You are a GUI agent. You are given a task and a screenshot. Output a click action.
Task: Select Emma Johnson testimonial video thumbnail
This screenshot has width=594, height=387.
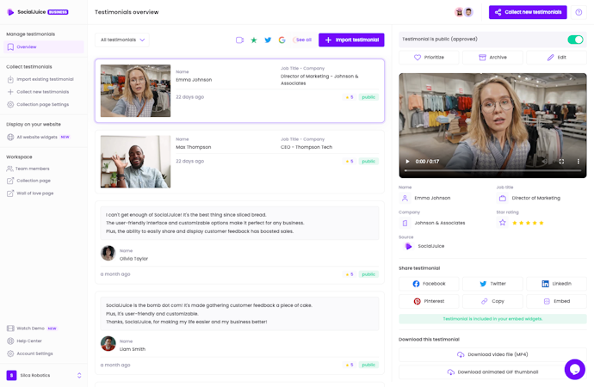[x=135, y=91]
